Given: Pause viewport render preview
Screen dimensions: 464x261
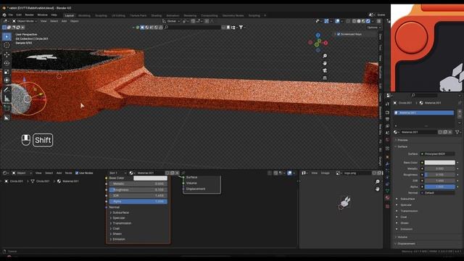Looking at the screenshot, I should pos(378,21).
